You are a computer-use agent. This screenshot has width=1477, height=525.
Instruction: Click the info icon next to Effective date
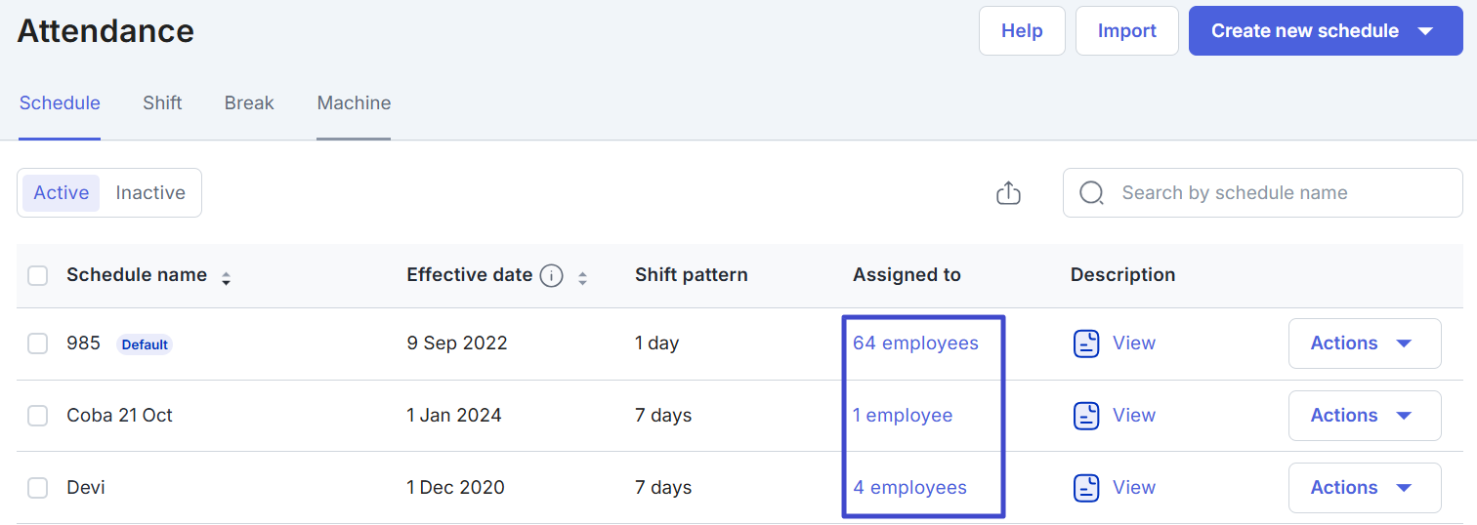point(552,276)
